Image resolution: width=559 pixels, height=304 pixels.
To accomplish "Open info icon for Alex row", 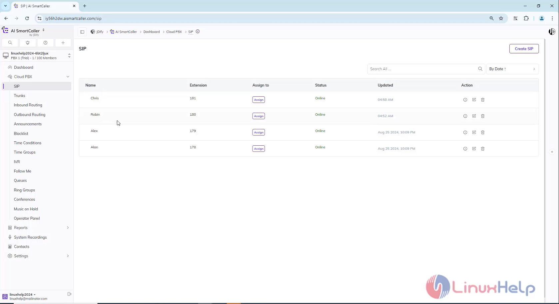I will tap(465, 132).
